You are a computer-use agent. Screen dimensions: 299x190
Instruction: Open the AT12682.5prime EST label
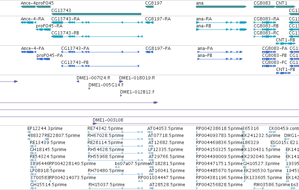click(166, 143)
